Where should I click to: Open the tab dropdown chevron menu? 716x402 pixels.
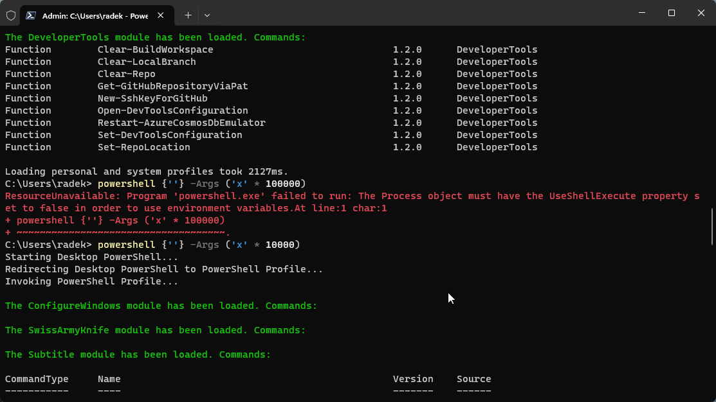[207, 15]
